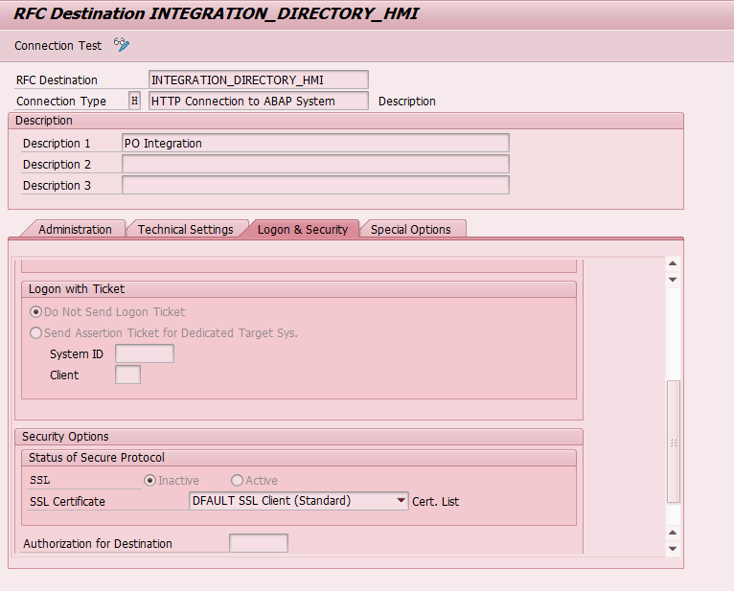Viewport: 734px width, 591px height.
Task: Choose Send Assertion Ticket for Dedicated Target Sys.
Action: tap(35, 332)
